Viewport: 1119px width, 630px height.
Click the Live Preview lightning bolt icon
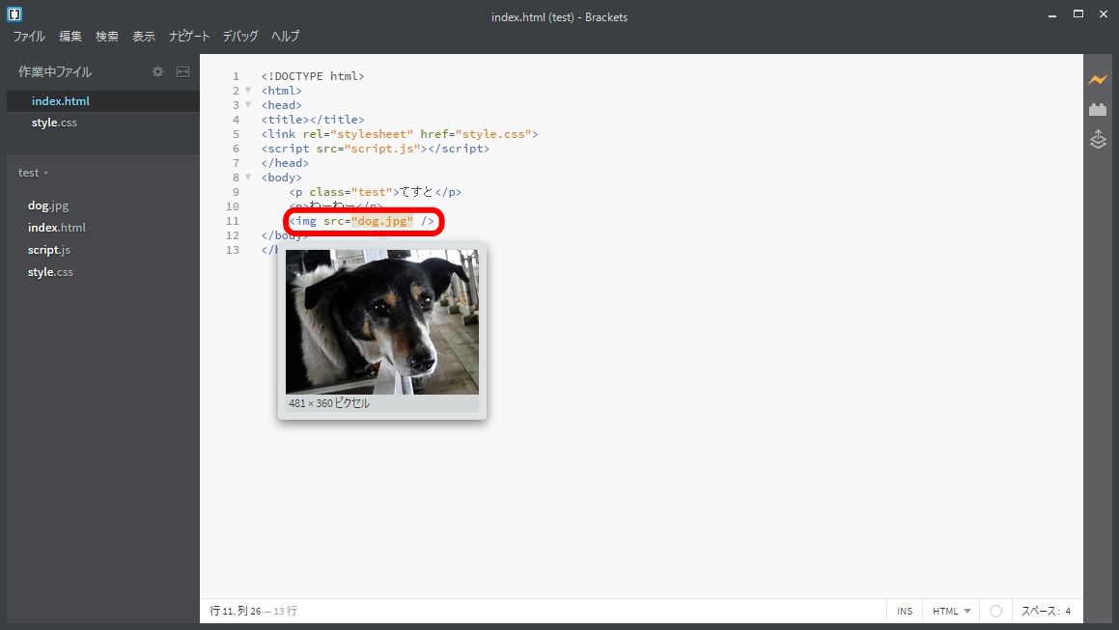pos(1097,79)
